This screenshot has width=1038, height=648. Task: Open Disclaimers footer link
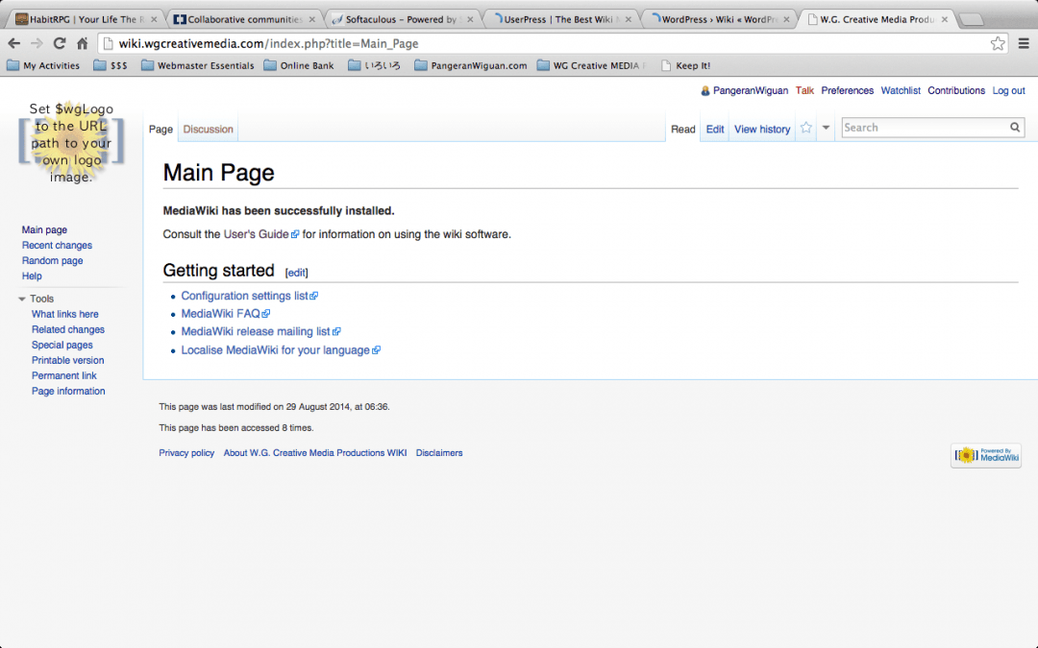(439, 453)
